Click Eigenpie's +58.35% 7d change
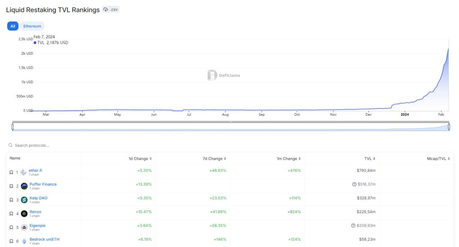459x247 pixels. coord(218,225)
